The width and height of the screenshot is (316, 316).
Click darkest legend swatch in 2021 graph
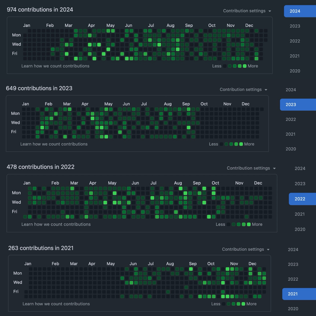pyautogui.click(x=224, y=304)
